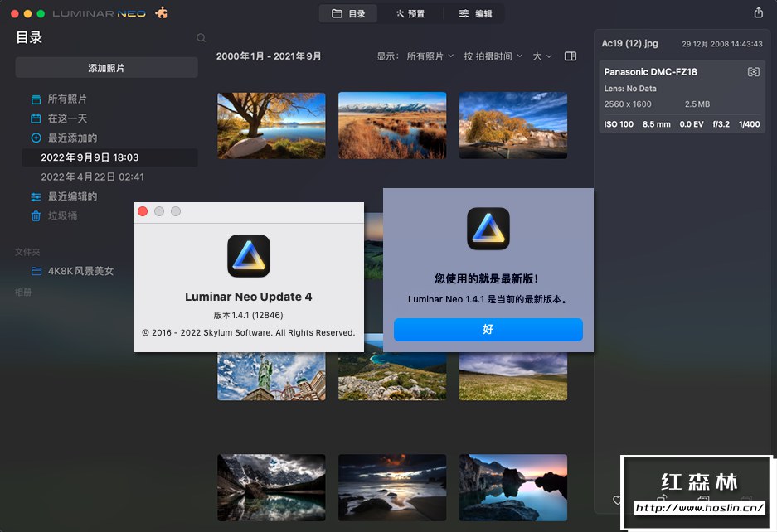The height and width of the screenshot is (532, 777).
Task: Select the Statue of Liberty thumbnail
Action: 271,376
